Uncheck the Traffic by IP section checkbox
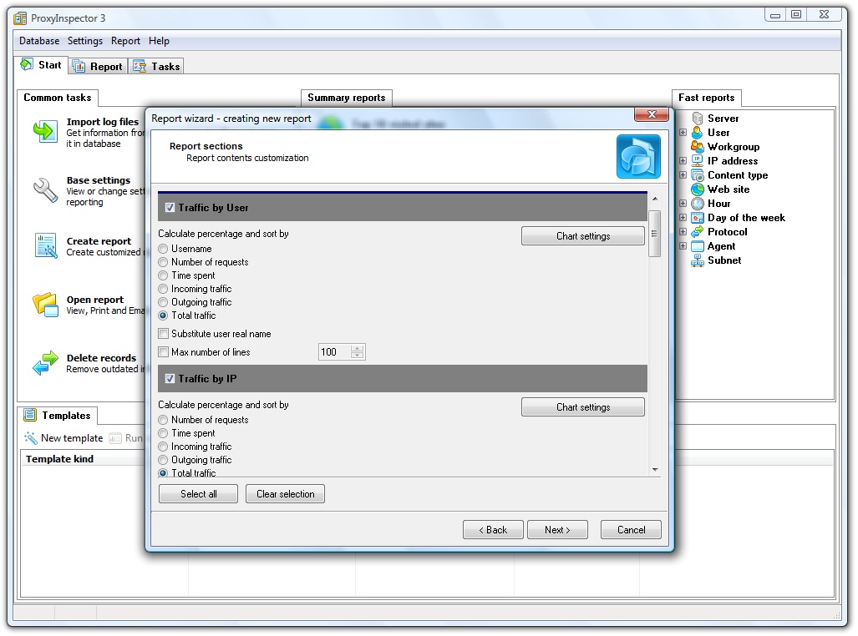 click(170, 378)
